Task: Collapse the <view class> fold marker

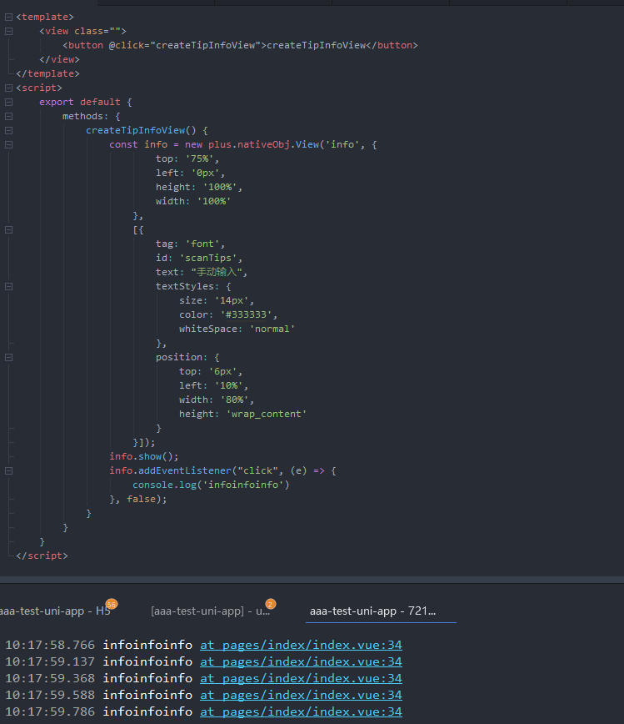Action: pos(8,32)
